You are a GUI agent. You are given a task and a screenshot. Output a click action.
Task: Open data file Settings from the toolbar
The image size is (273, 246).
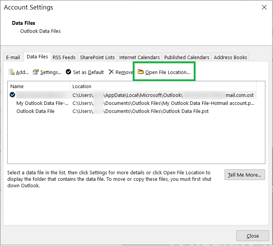47,72
